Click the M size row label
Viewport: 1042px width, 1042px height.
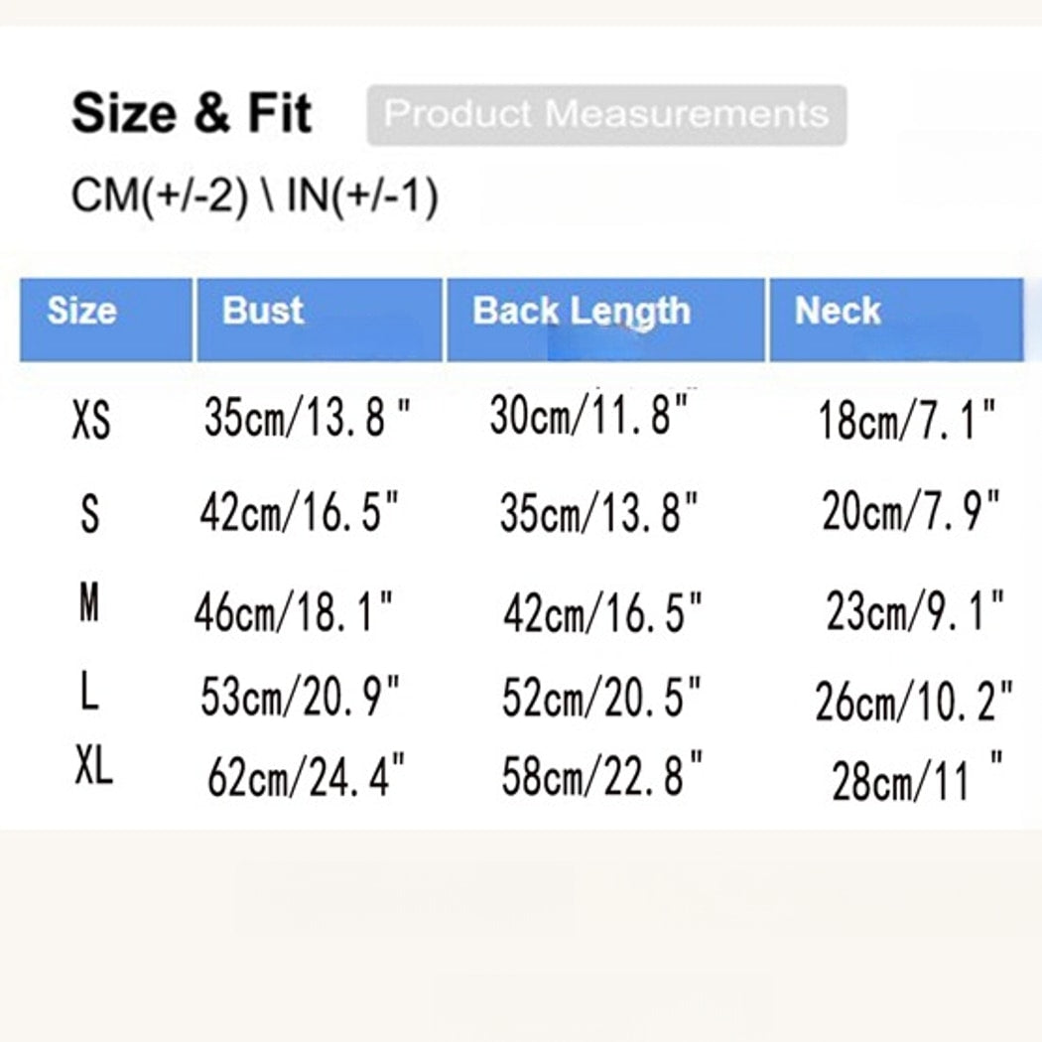(x=89, y=602)
